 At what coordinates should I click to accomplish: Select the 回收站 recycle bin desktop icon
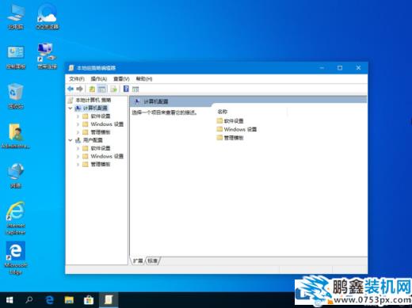[16, 96]
